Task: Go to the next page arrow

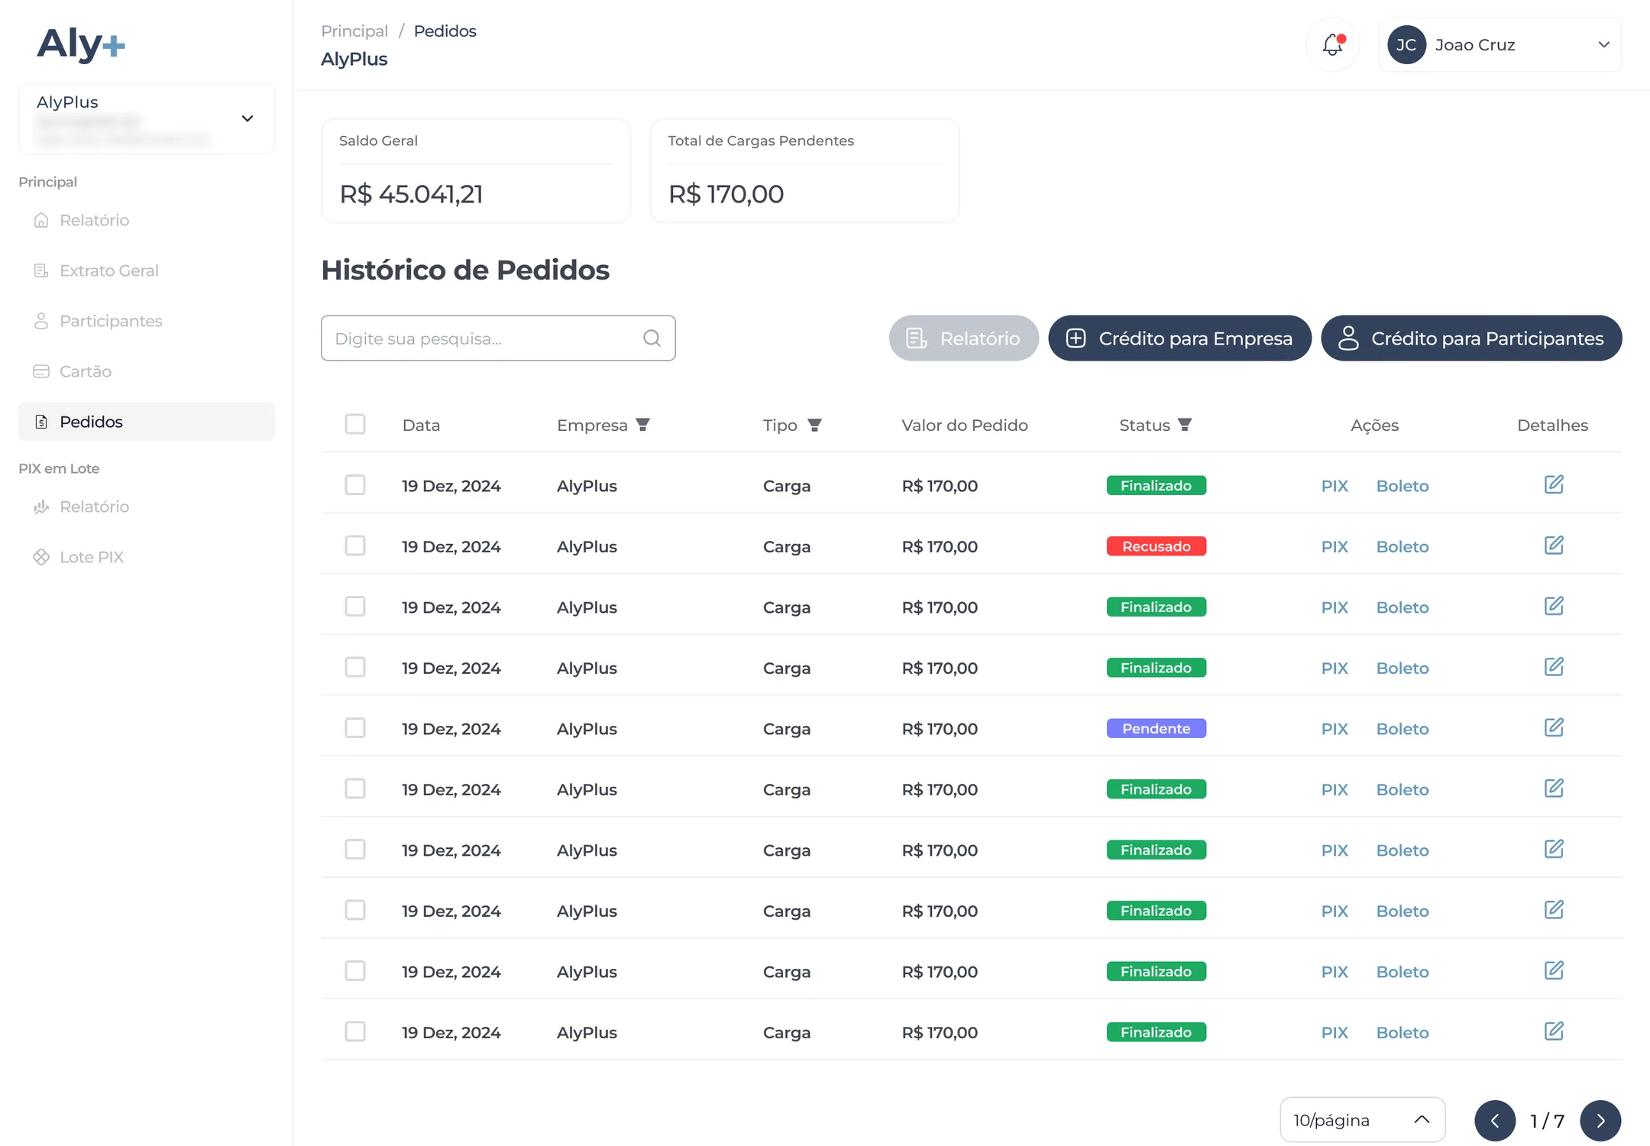Action: click(x=1600, y=1120)
